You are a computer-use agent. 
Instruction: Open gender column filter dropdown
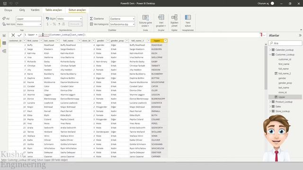pyautogui.click(x=107, y=41)
